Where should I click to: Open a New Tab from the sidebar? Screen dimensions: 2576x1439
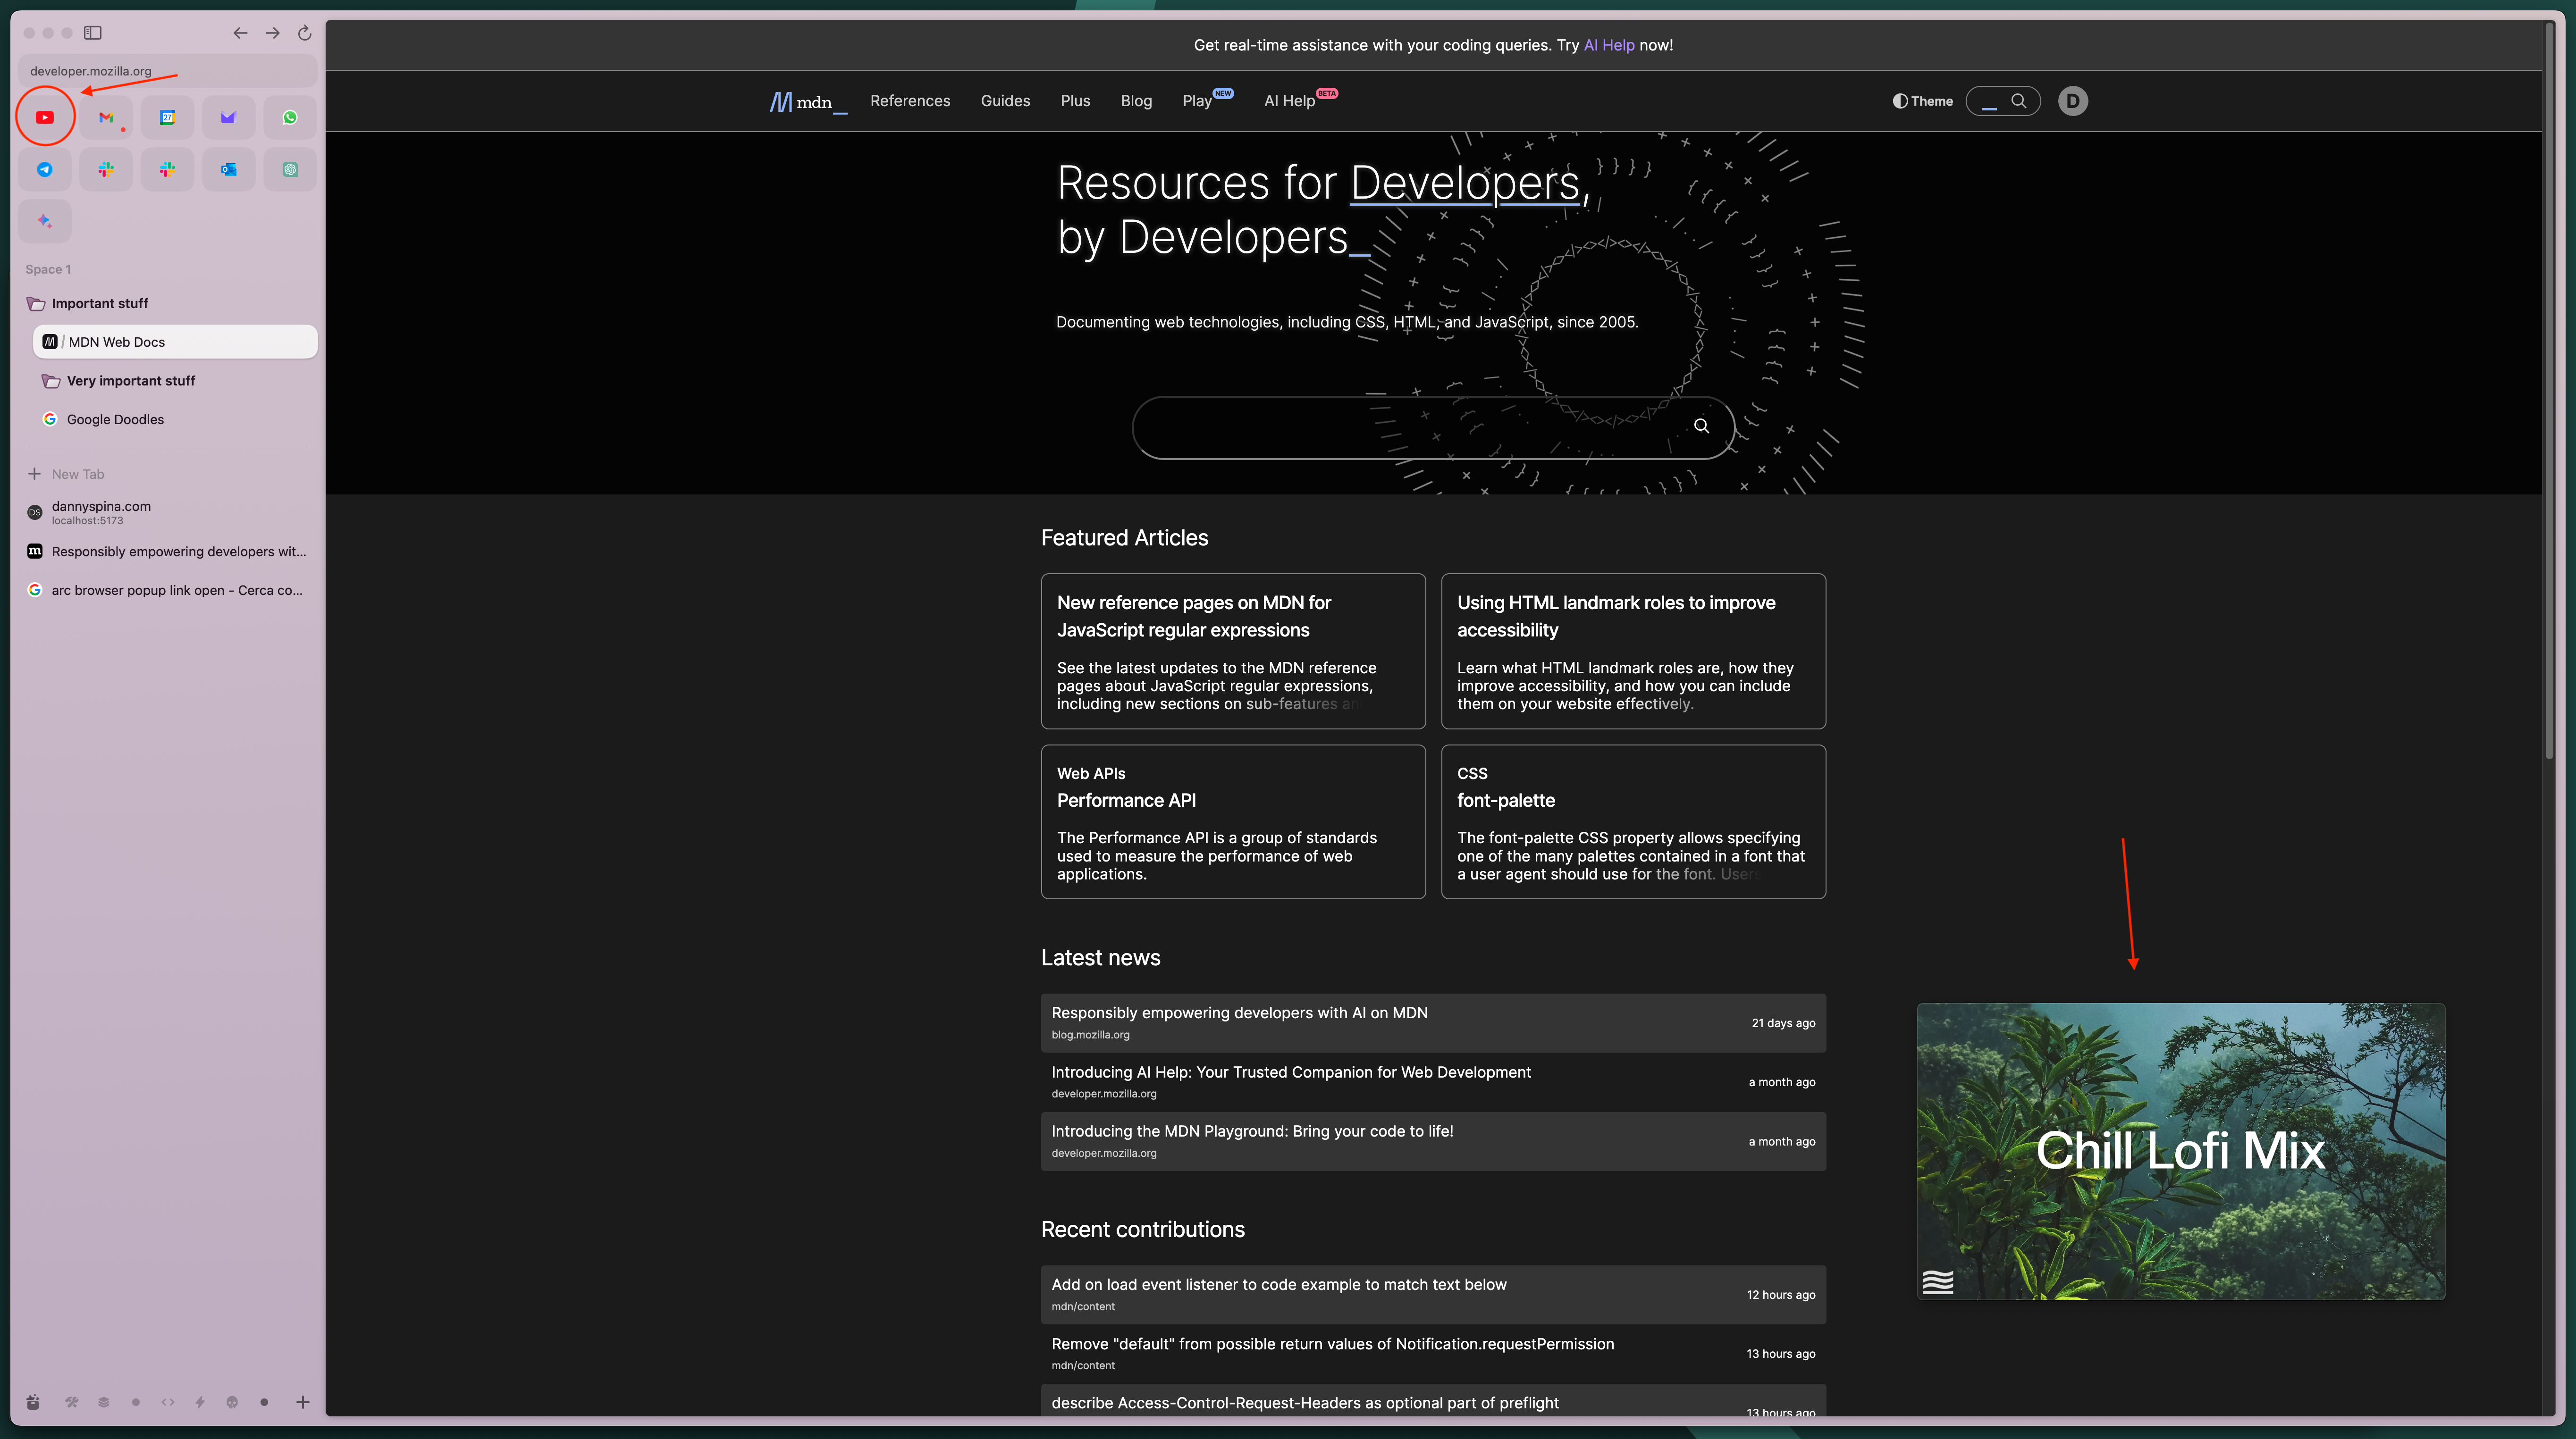167,474
